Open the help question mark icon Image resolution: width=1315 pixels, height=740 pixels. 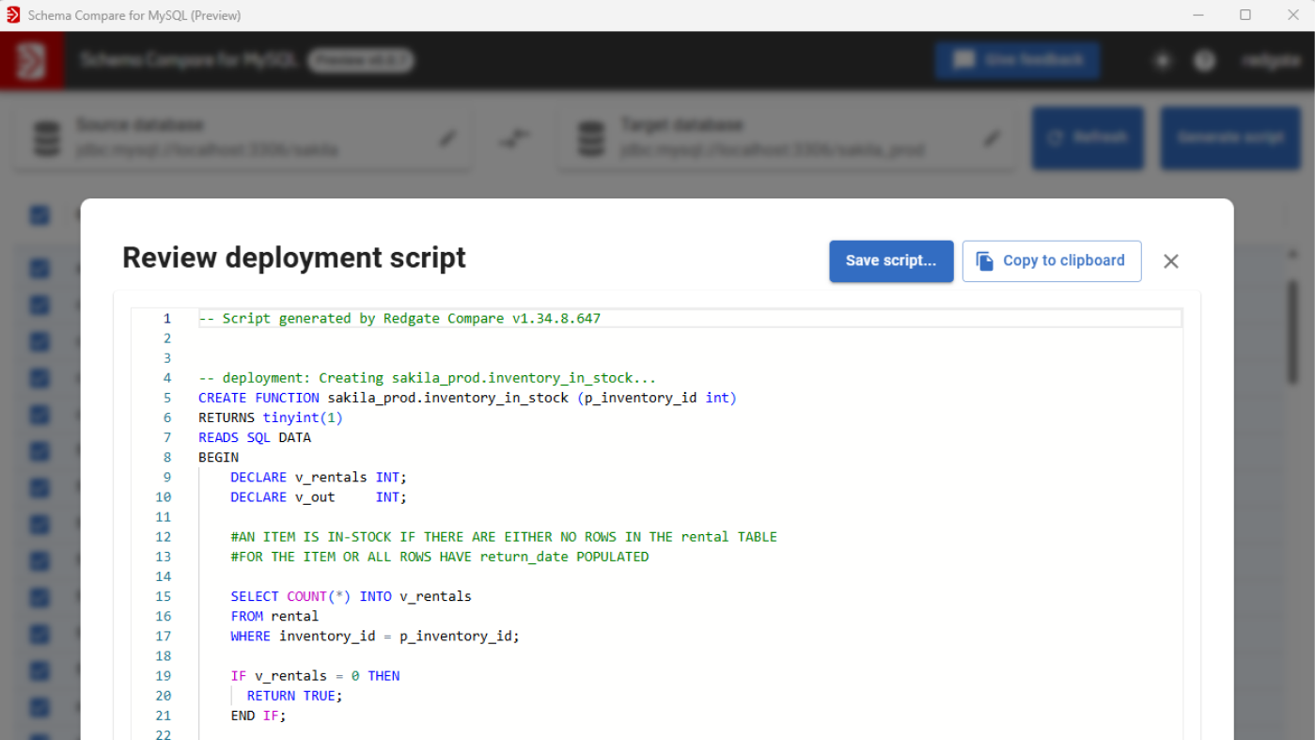[1204, 60]
